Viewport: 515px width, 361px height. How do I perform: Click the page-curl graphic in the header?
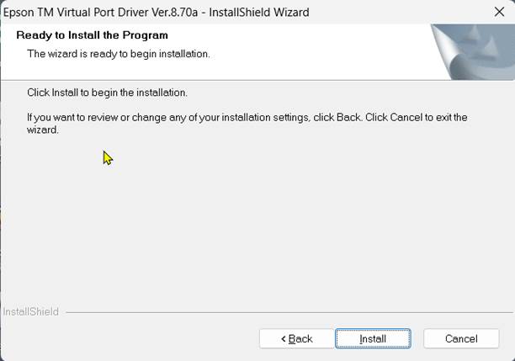point(471,51)
